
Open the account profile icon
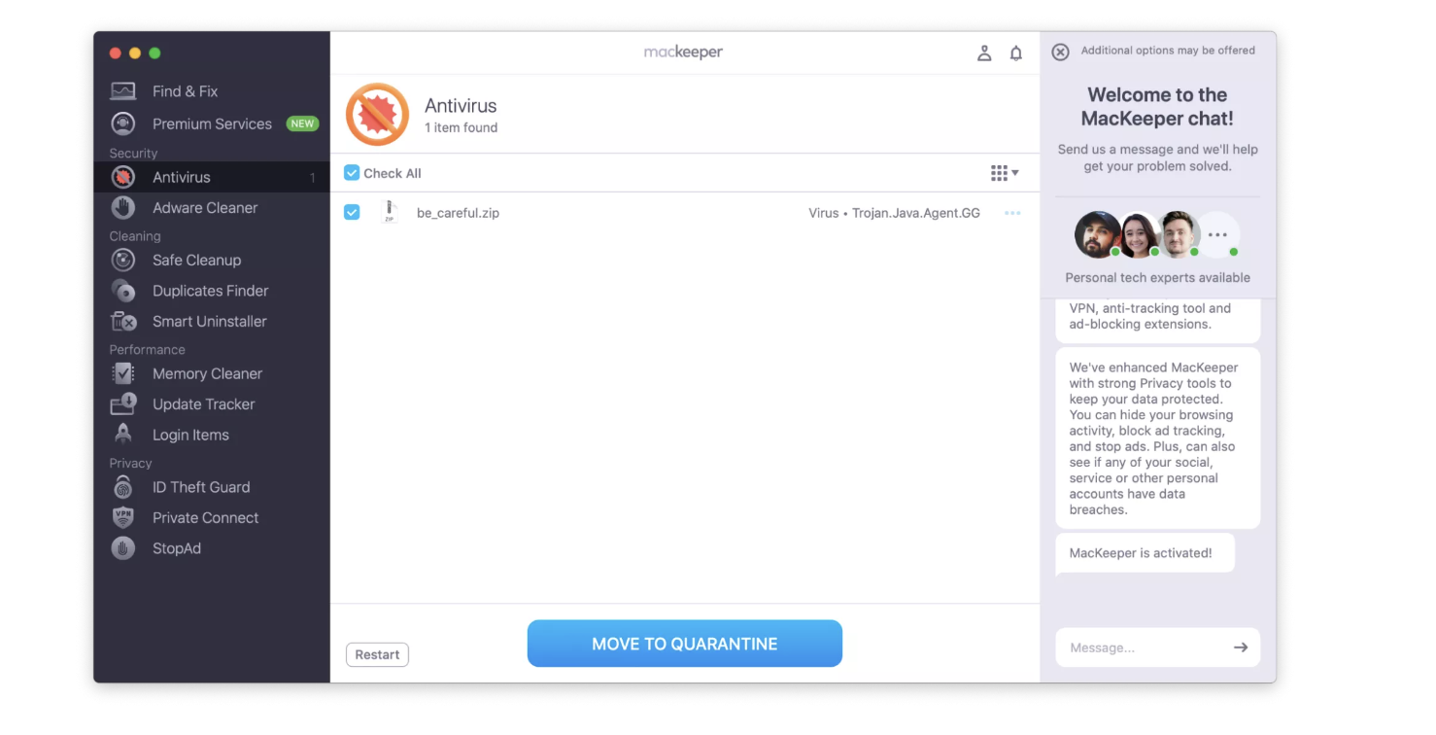[x=984, y=53]
